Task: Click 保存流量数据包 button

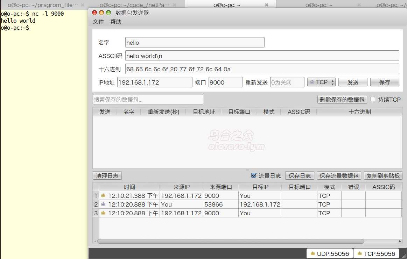Action: point(339,176)
